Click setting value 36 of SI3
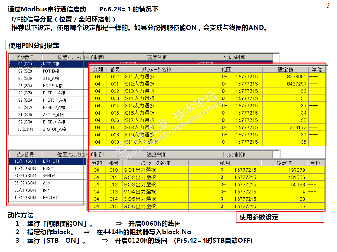This screenshot has height=252, width=337. pyautogui.click(x=303, y=91)
